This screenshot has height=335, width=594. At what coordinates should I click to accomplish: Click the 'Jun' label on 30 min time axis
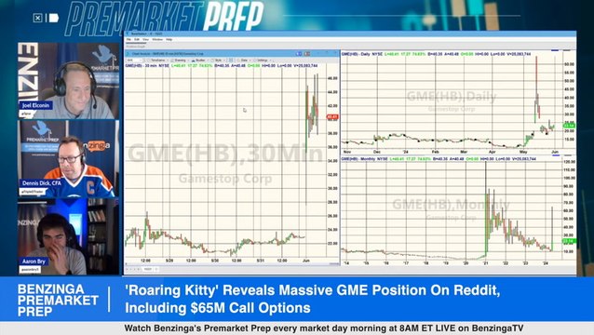[x=305, y=261]
